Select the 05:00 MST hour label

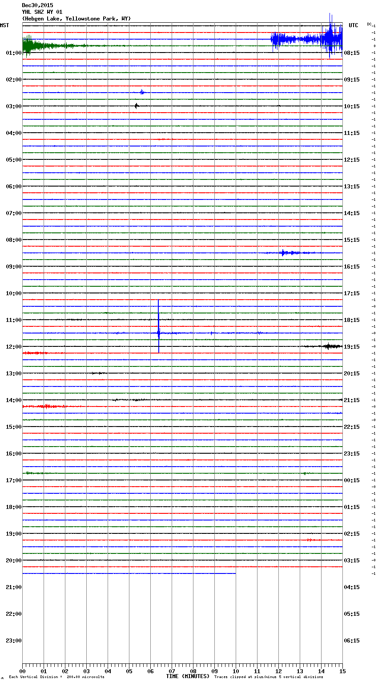(14, 160)
